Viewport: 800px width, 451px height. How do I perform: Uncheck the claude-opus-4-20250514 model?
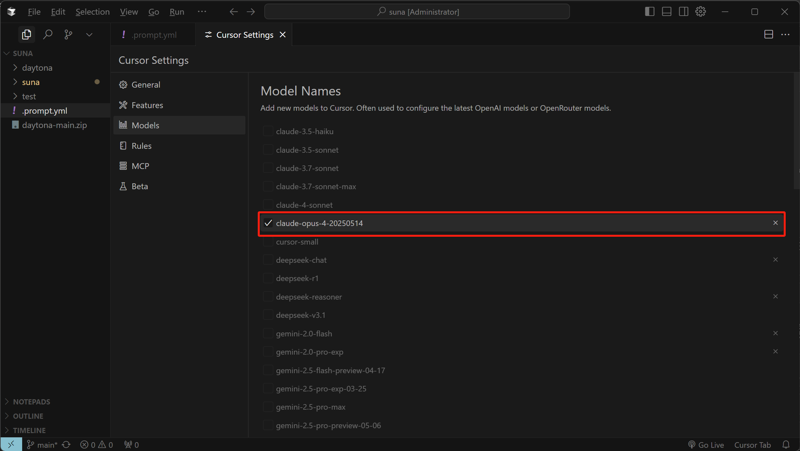click(268, 223)
